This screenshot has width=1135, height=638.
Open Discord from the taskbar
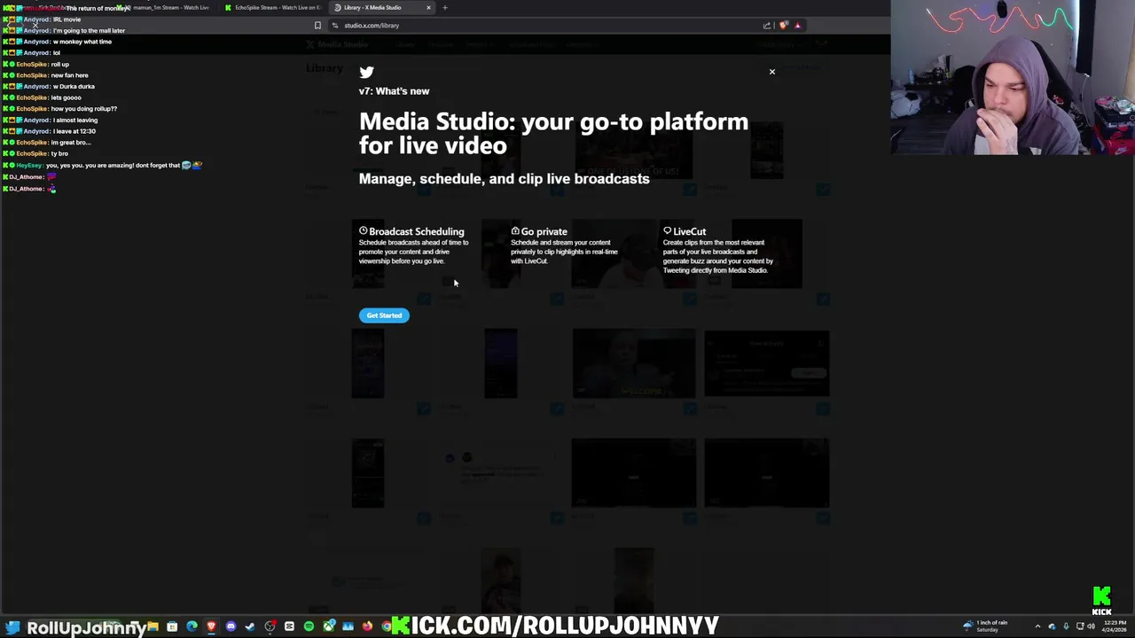point(231,626)
